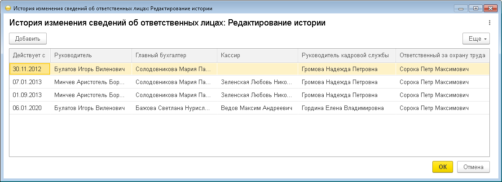
Task: Click the Ответственный за охрану труда header
Action: click(x=442, y=55)
